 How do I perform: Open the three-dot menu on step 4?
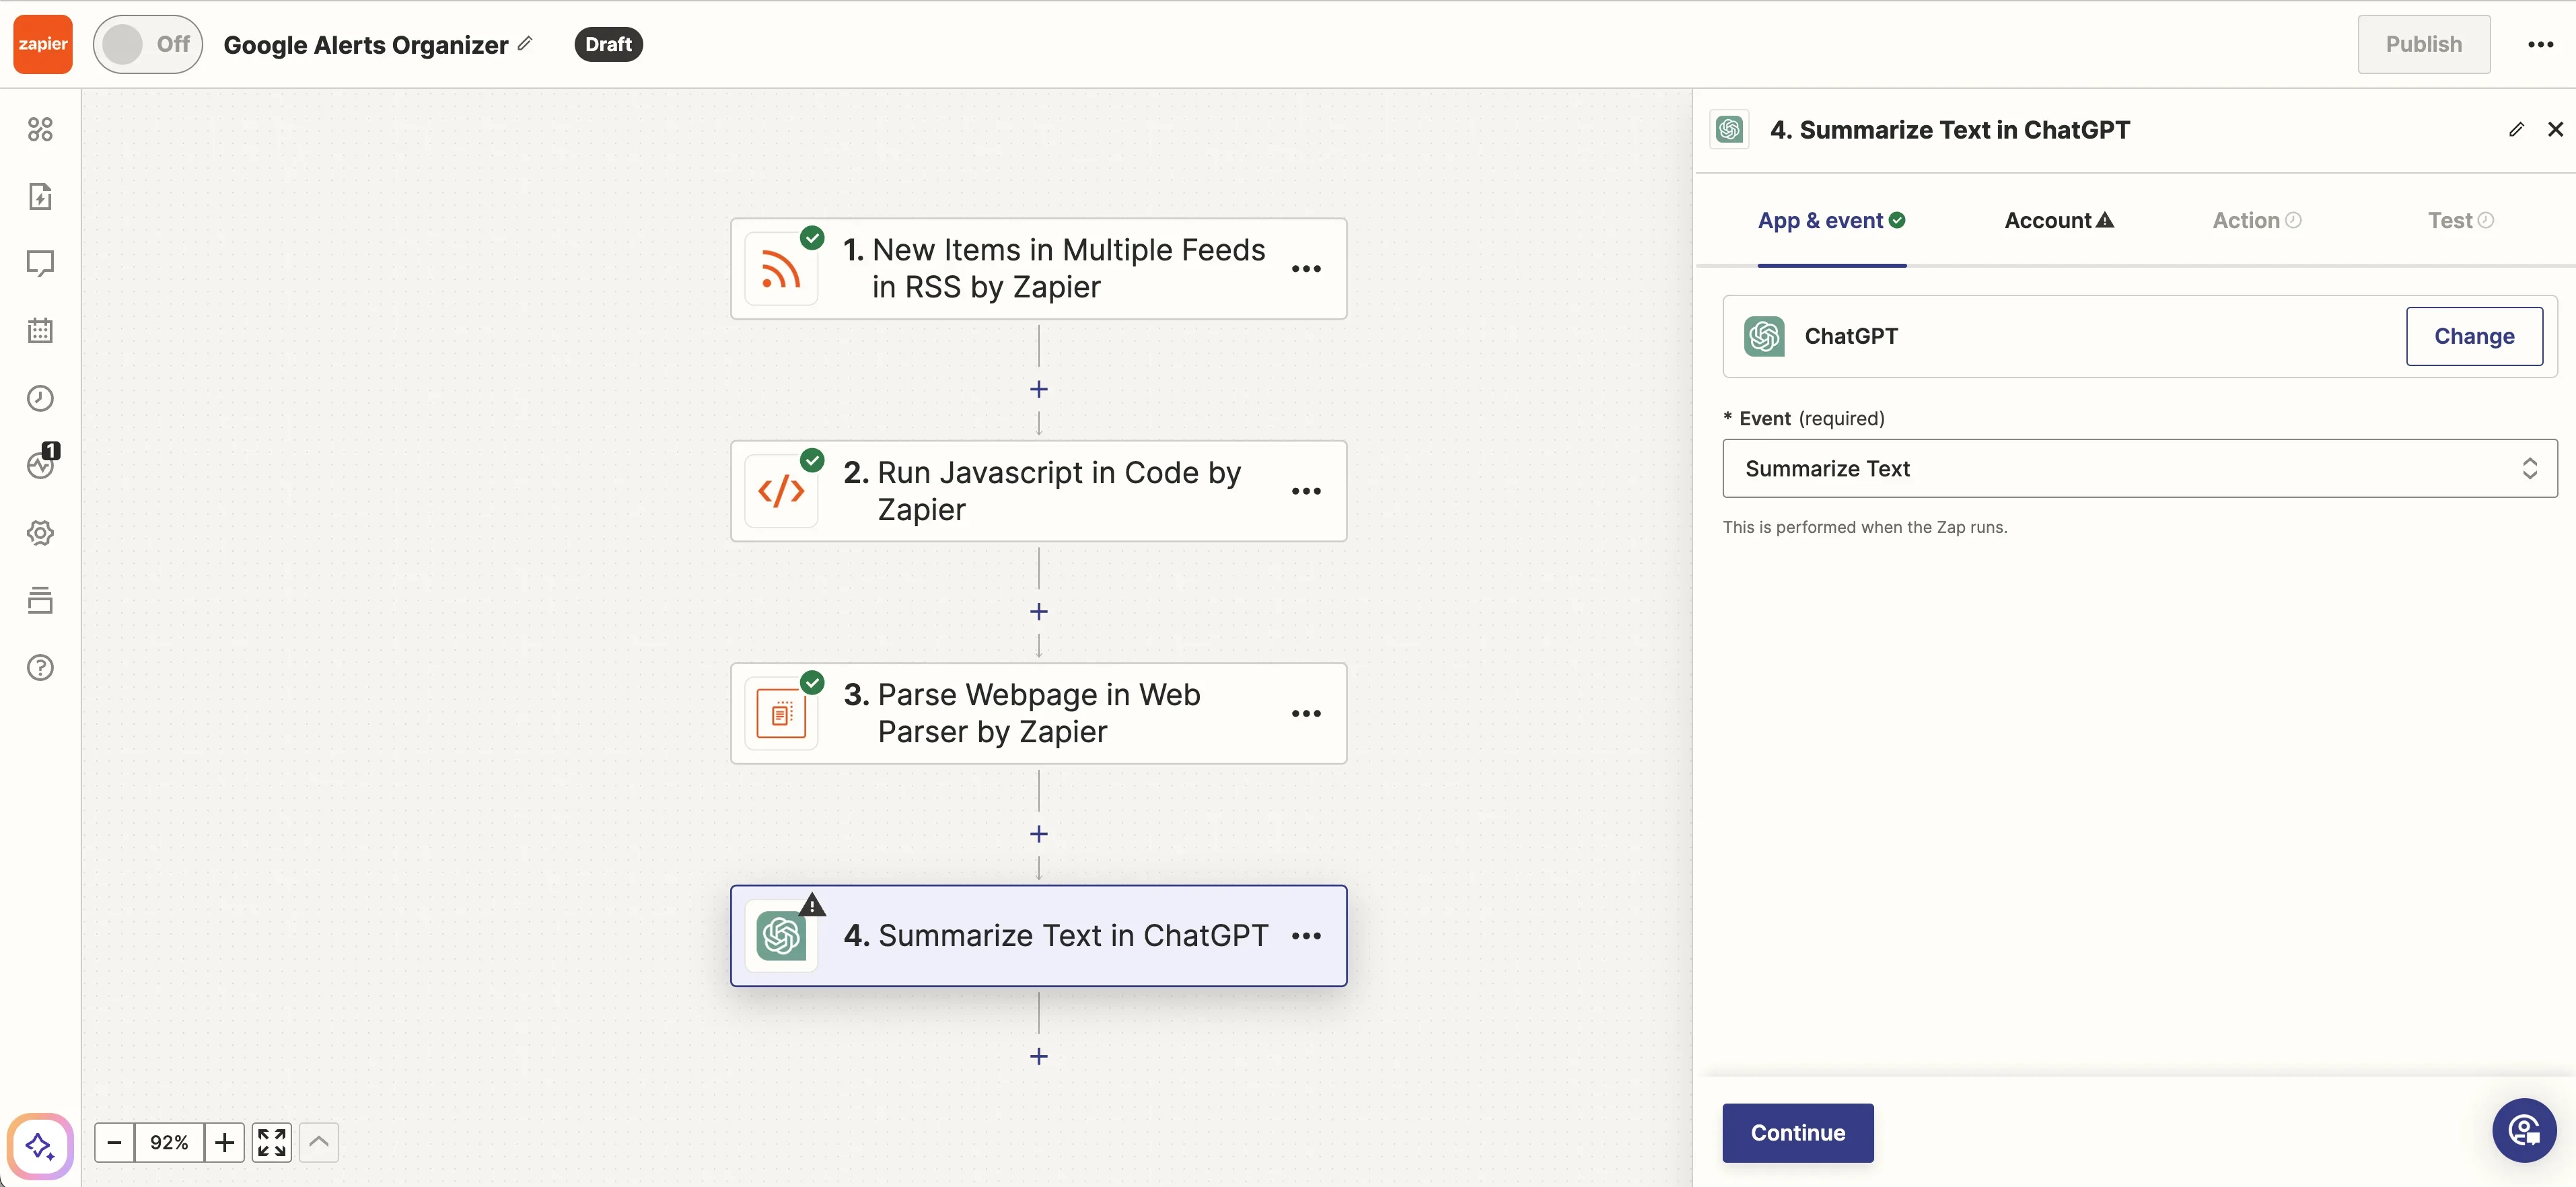pyautogui.click(x=1306, y=936)
